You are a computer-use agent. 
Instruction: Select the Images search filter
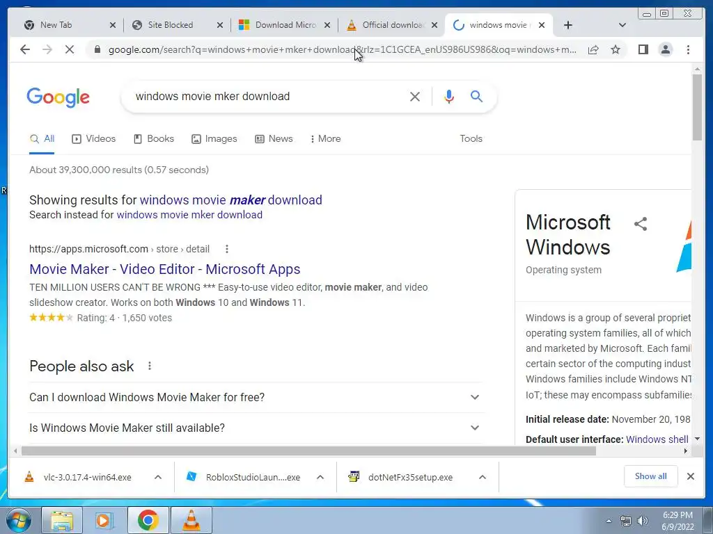[214, 139]
